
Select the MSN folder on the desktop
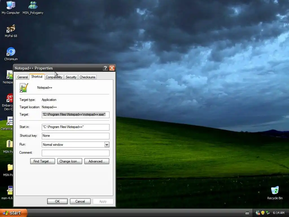pyautogui.click(x=10, y=167)
